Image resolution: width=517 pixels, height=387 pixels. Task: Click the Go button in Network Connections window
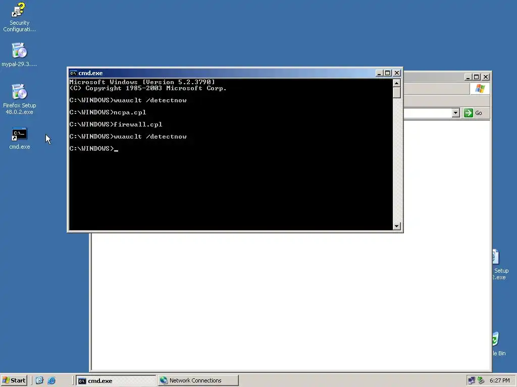tap(474, 113)
